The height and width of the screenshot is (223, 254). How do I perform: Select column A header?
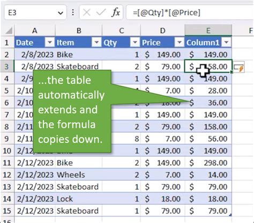35,31
